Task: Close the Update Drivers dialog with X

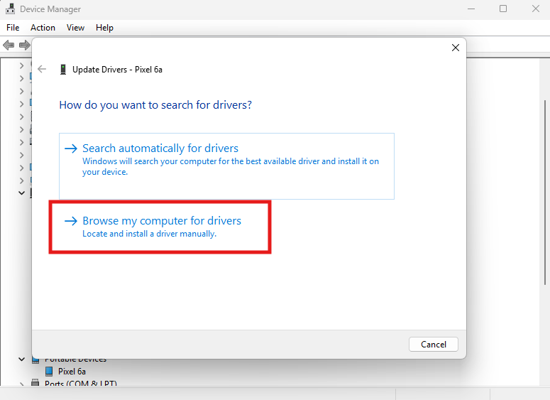Action: (456, 48)
